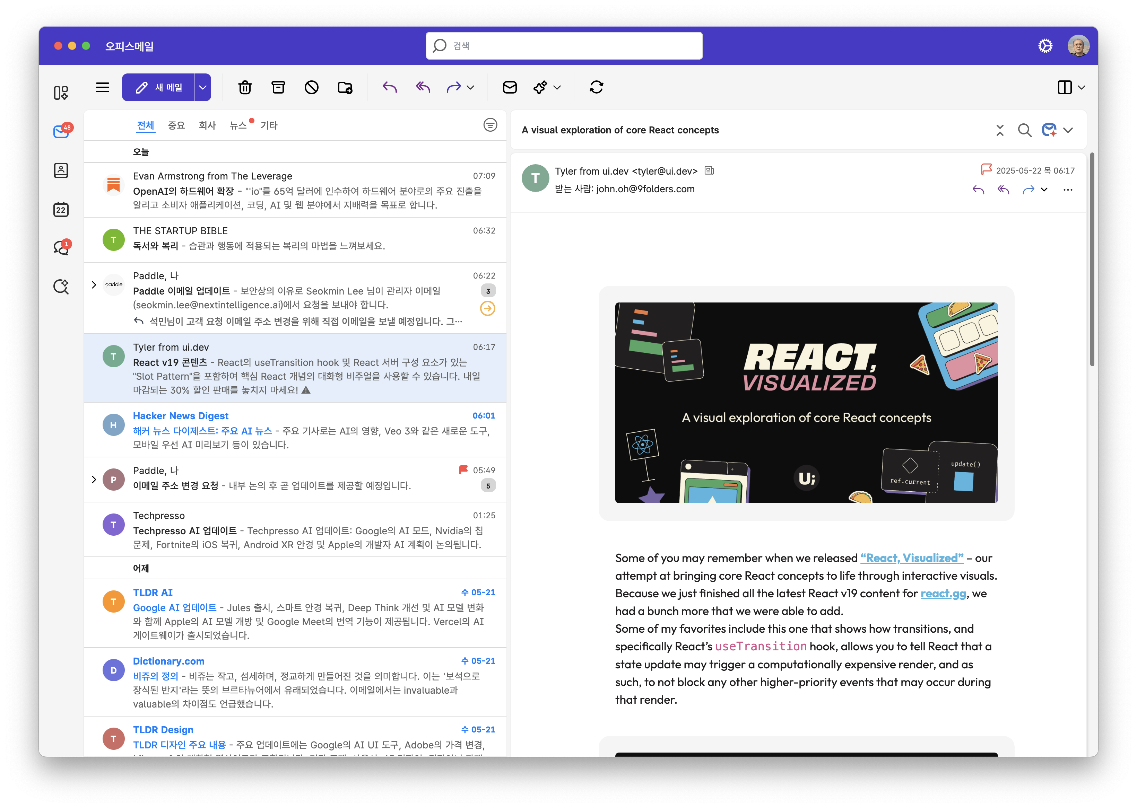1137x808 pixels.
Task: Open the mail list filter icon
Action: (490, 125)
